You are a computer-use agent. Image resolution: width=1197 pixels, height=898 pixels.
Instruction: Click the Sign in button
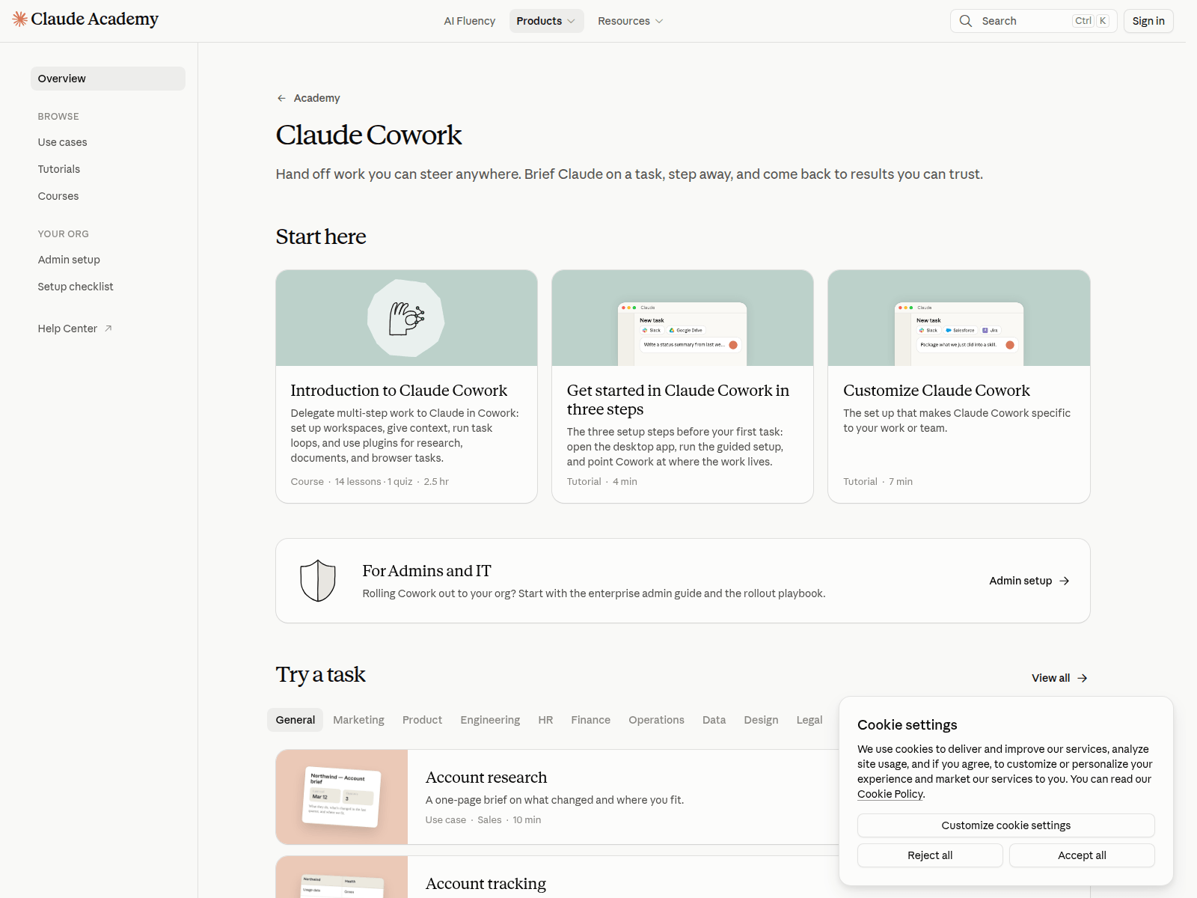coord(1148,21)
